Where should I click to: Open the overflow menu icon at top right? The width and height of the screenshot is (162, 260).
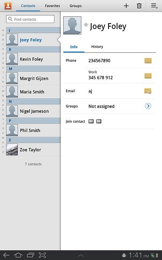pos(154,6)
